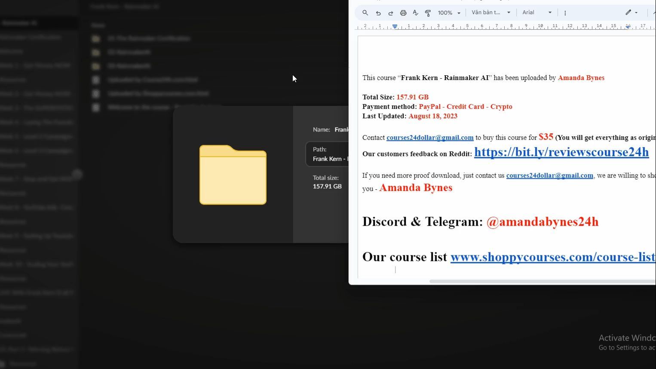The width and height of the screenshot is (656, 369).
Task: Click the 'Total Size: 157.91 GB' line in document
Action: 395,97
